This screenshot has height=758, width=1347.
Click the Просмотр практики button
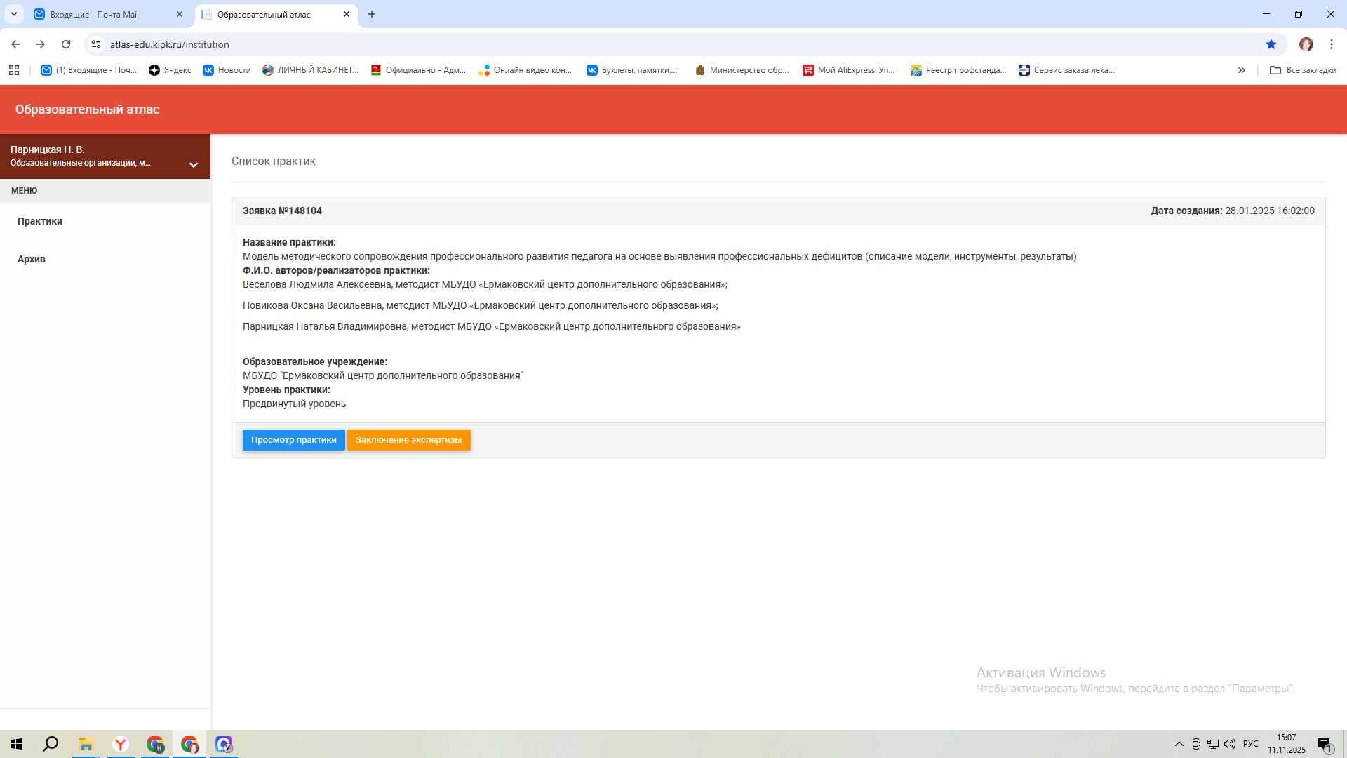coord(293,440)
